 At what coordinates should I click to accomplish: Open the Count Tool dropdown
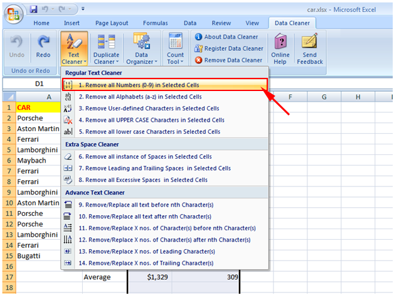175,48
